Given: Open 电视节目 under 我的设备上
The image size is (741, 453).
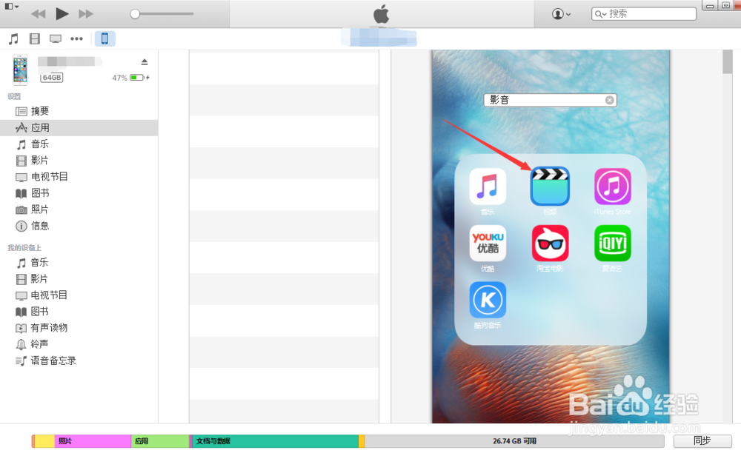Looking at the screenshot, I should pos(79,295).
